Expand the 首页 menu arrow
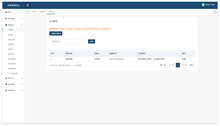The height and width of the screenshot is (126, 220). click(22, 12)
